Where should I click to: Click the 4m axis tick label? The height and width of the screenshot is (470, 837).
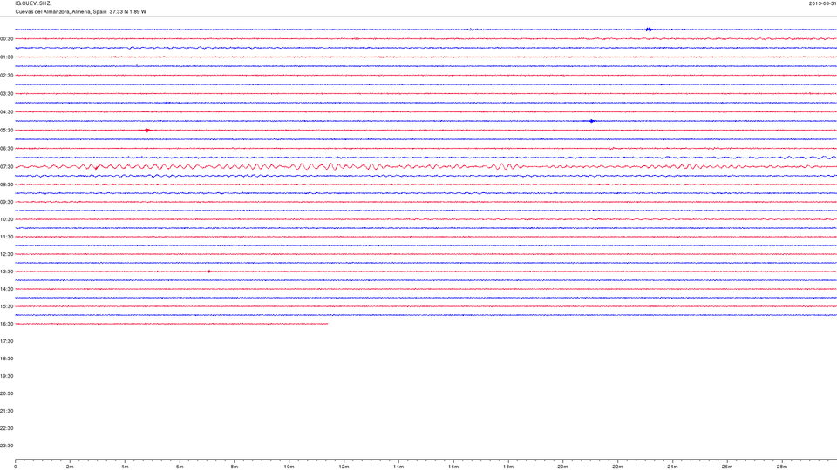pos(125,467)
